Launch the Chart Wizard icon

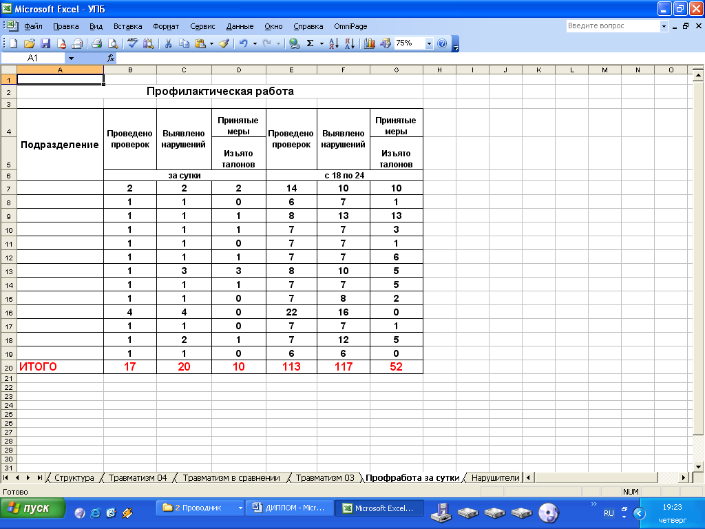point(370,43)
